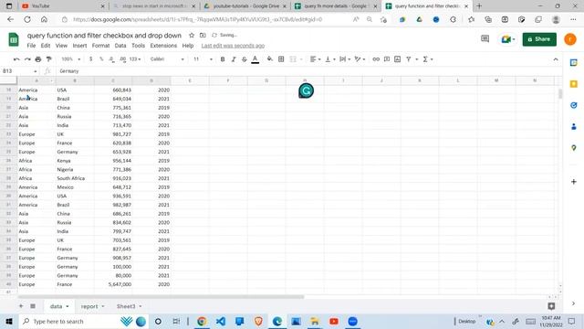Viewport: 584px width, 329px height.
Task: Open the font family dropdown
Action: (x=167, y=59)
